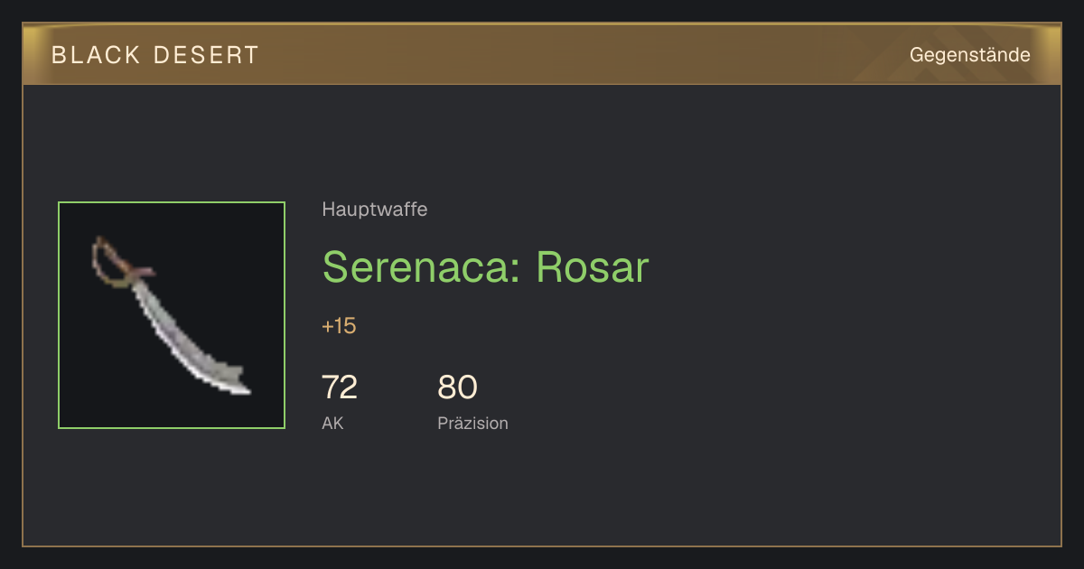This screenshot has height=569, width=1084.
Task: Click the Hauptwaffe item type label
Action: (x=374, y=210)
